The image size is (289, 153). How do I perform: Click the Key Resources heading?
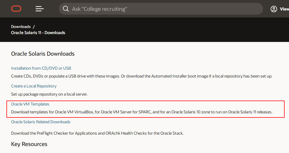coord(29,144)
